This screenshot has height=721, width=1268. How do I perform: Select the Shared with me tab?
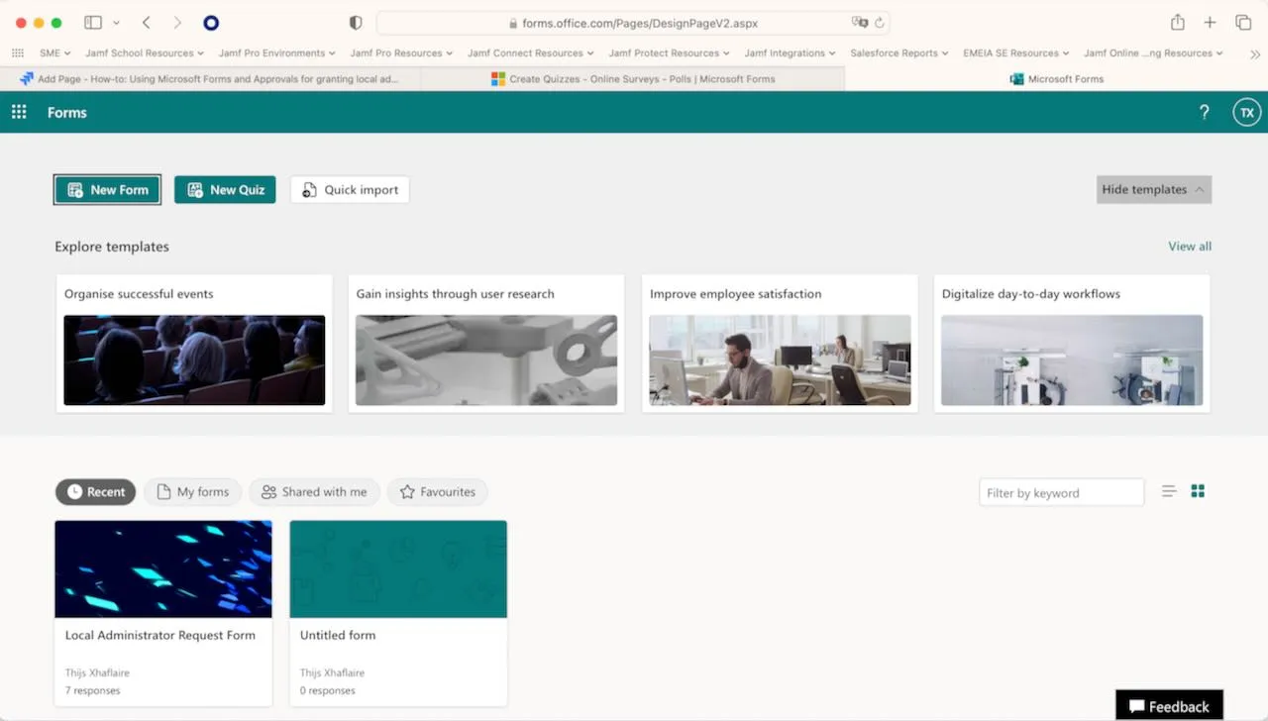pyautogui.click(x=314, y=491)
